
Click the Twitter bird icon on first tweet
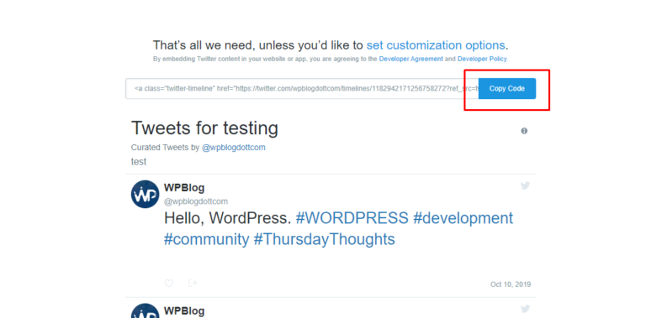point(525,185)
